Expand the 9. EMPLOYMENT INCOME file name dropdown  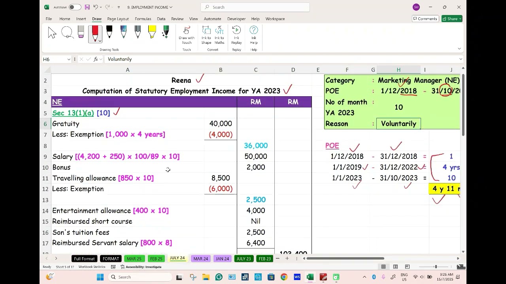(x=171, y=7)
